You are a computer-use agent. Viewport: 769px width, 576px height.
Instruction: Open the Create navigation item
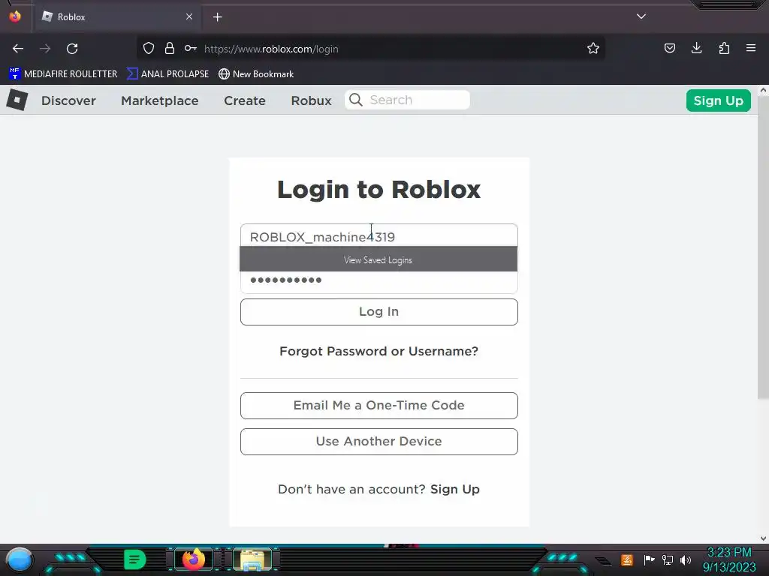(x=245, y=100)
